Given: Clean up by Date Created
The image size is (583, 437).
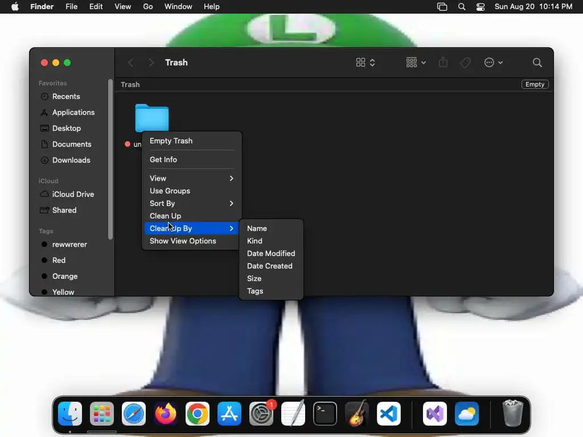Looking at the screenshot, I should [271, 266].
